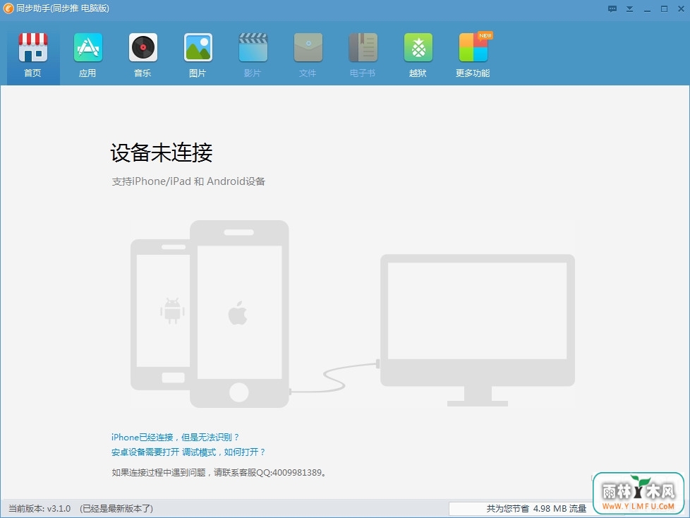The height and width of the screenshot is (518, 690).
Task: Open link 安卓设备需要打开调试模式，如何打开？
Action: 188,452
